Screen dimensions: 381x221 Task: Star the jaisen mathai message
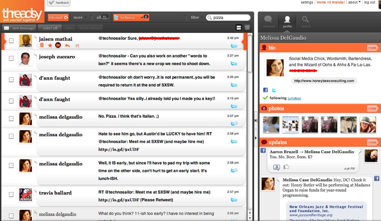[x=50, y=45]
